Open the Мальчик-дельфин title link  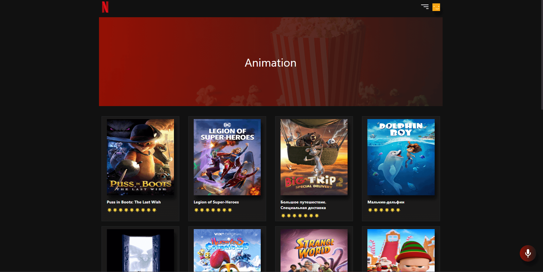pyautogui.click(x=386, y=202)
